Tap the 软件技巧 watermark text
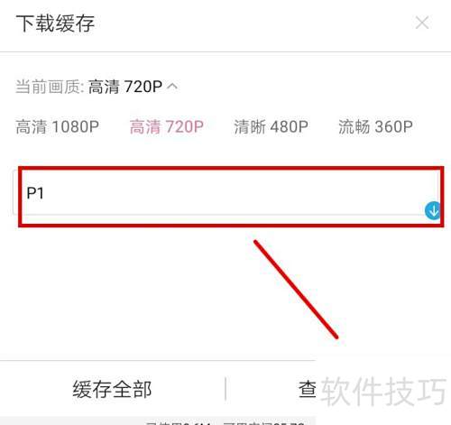Viewport: 451px width, 425px height. [383, 392]
